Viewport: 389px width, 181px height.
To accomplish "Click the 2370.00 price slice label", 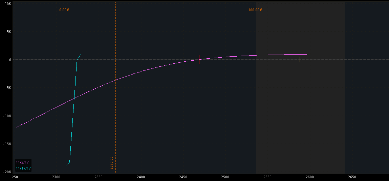I will pos(111,163).
